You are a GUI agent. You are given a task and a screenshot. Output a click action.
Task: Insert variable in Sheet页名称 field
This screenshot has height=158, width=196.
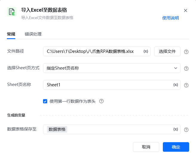point(176,85)
